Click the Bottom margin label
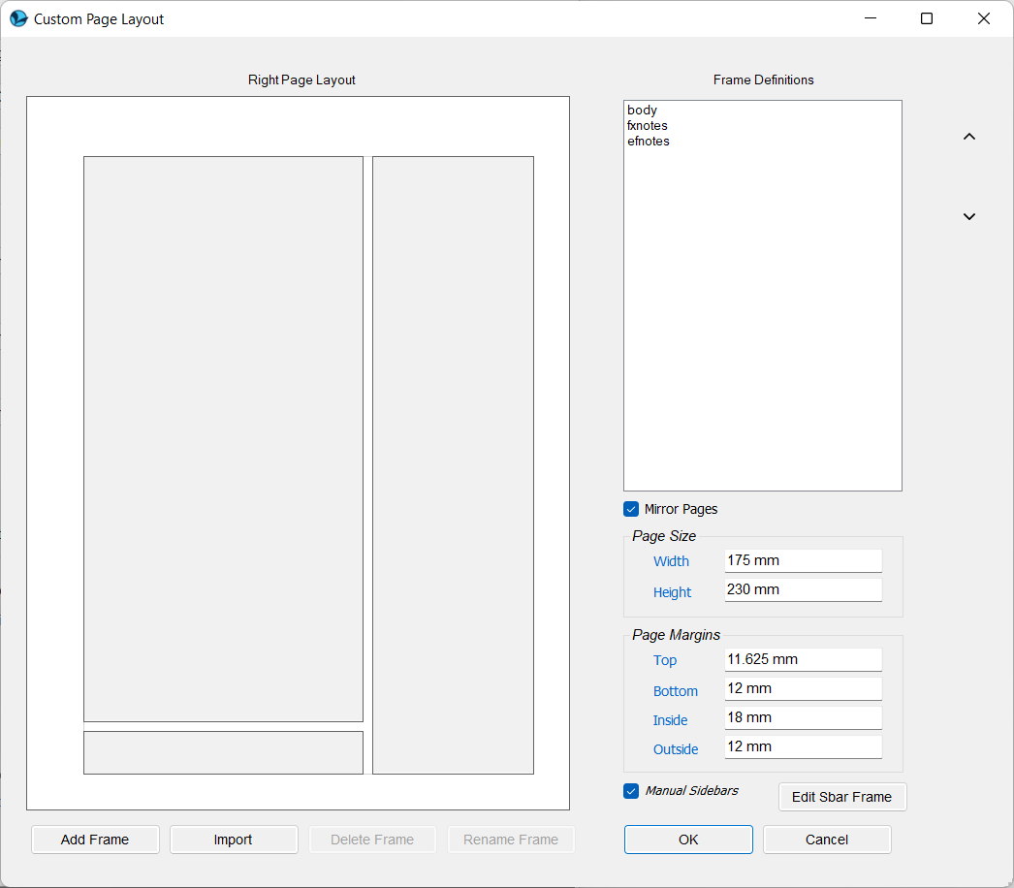 [675, 691]
